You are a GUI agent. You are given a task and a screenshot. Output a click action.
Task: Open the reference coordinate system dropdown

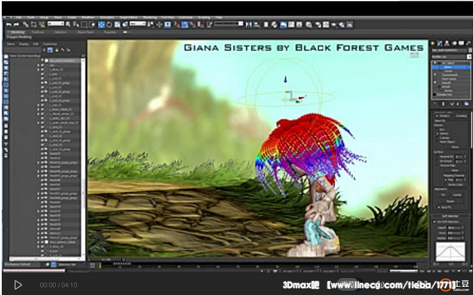(x=137, y=23)
